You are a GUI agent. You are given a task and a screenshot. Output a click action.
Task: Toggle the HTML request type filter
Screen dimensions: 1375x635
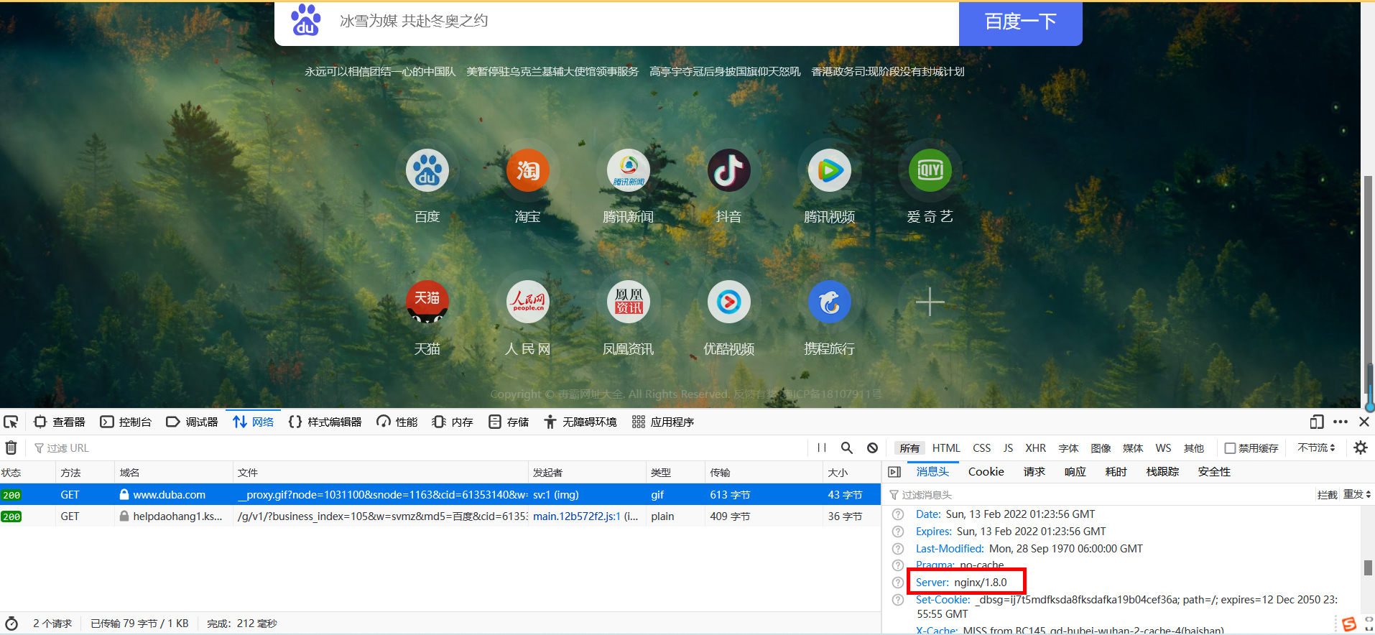946,448
